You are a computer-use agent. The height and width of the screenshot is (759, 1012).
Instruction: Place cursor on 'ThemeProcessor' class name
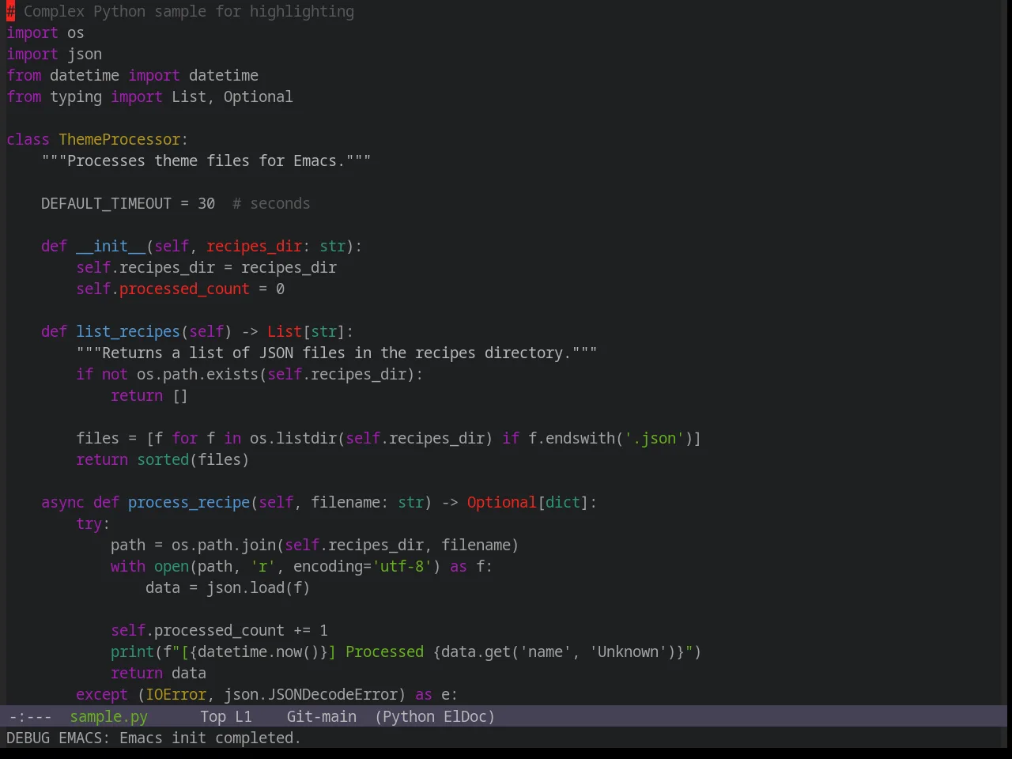click(x=119, y=139)
